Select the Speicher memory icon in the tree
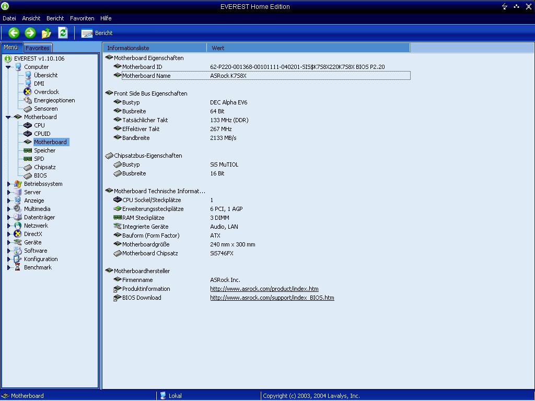 [28, 150]
